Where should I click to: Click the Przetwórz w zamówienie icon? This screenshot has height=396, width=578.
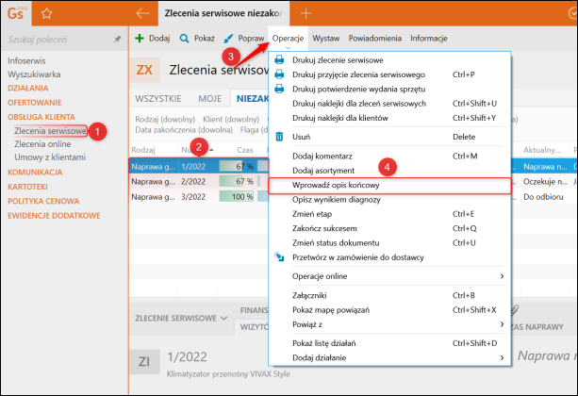click(279, 257)
